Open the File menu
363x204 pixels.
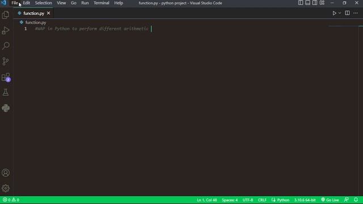(15, 3)
